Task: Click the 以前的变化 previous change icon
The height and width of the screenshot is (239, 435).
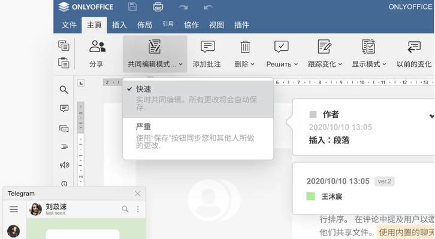Action: point(414,47)
